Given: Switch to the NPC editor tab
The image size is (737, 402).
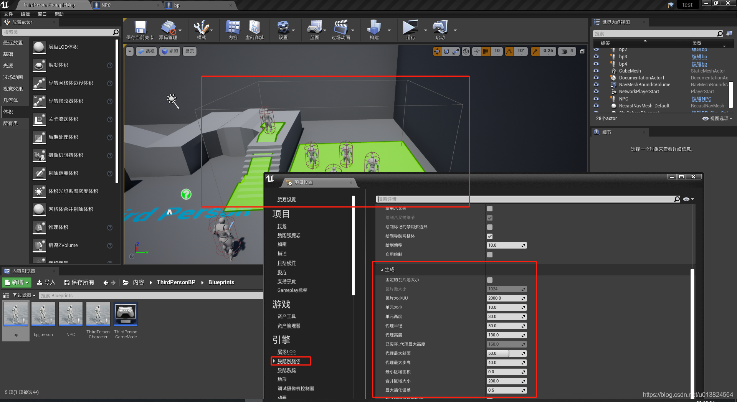Looking at the screenshot, I should click(x=127, y=5).
